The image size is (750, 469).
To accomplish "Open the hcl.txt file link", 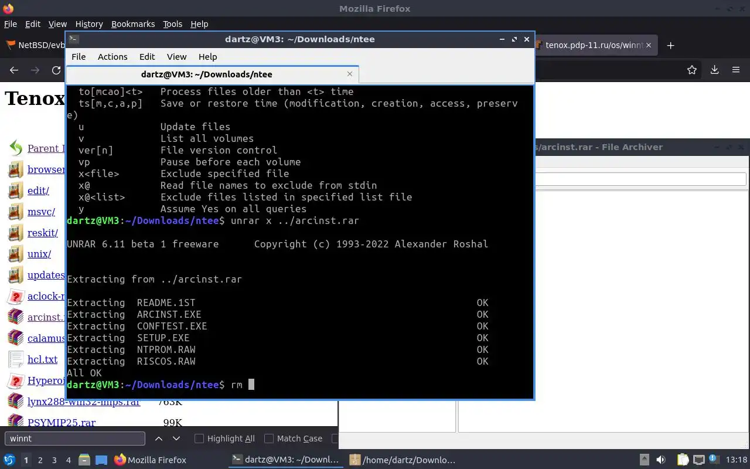I will (42, 359).
